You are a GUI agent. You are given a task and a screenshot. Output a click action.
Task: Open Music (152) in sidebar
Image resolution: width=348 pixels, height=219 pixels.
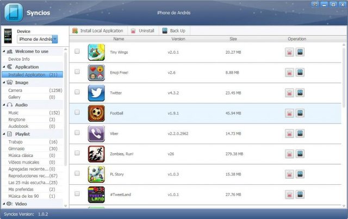coord(33,112)
